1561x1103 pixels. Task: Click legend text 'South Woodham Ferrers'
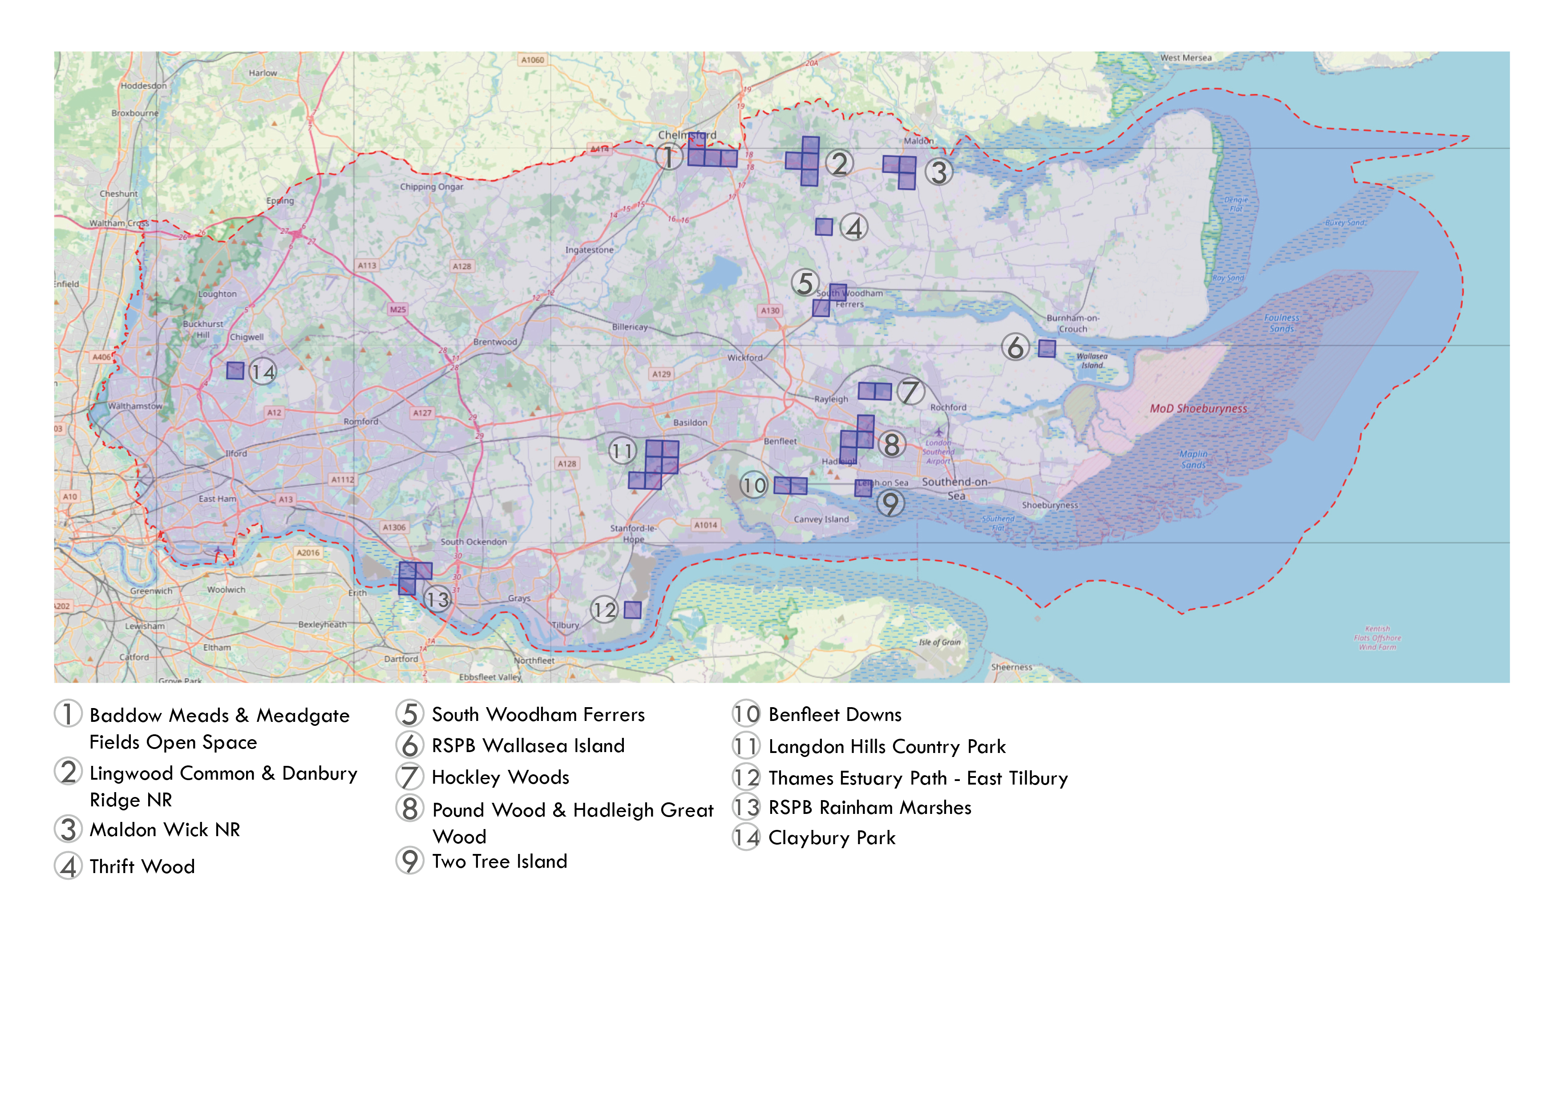(538, 714)
